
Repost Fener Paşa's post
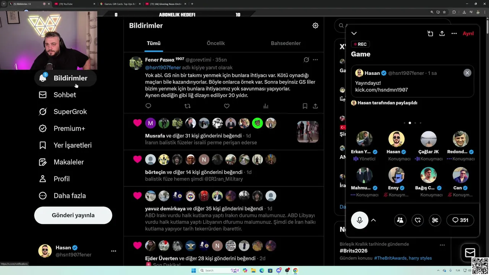(187, 106)
